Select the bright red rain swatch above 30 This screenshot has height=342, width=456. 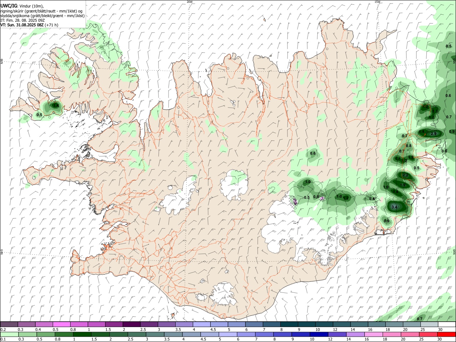click(x=446, y=335)
